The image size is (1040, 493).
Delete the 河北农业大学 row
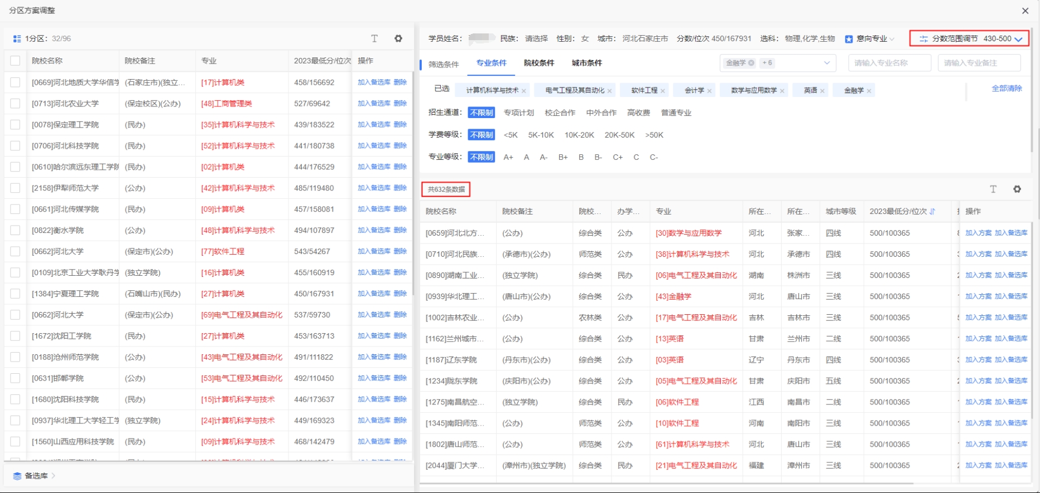(x=400, y=103)
